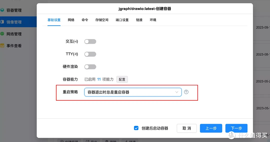The width and height of the screenshot is (270, 142).
Task: Click the 重启策略 dropdown arrow
Action: [177, 92]
